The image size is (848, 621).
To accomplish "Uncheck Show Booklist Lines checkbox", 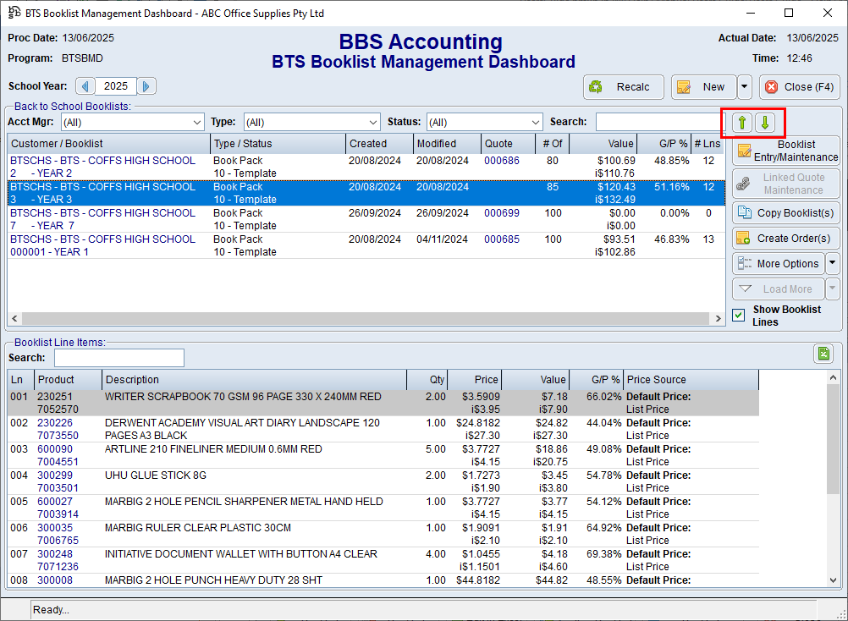I will (740, 316).
